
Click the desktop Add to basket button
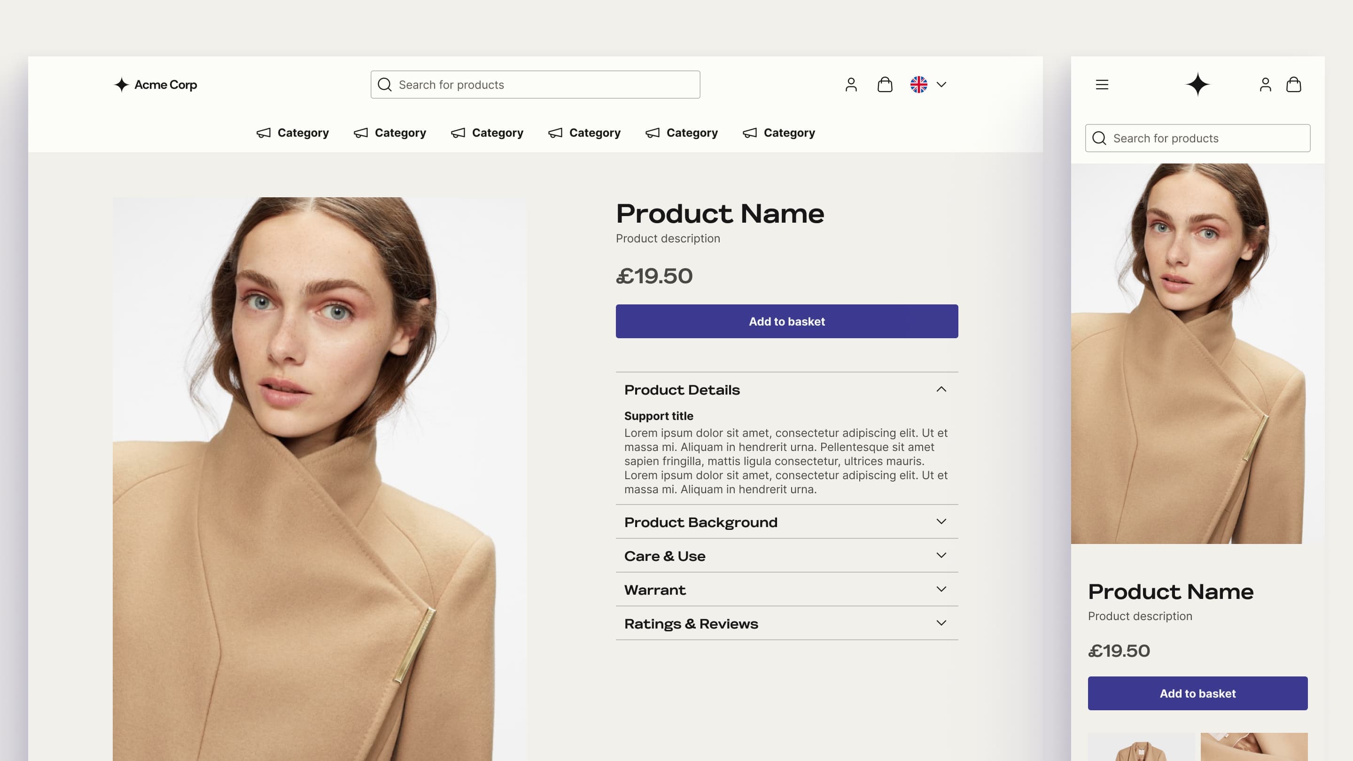786,321
